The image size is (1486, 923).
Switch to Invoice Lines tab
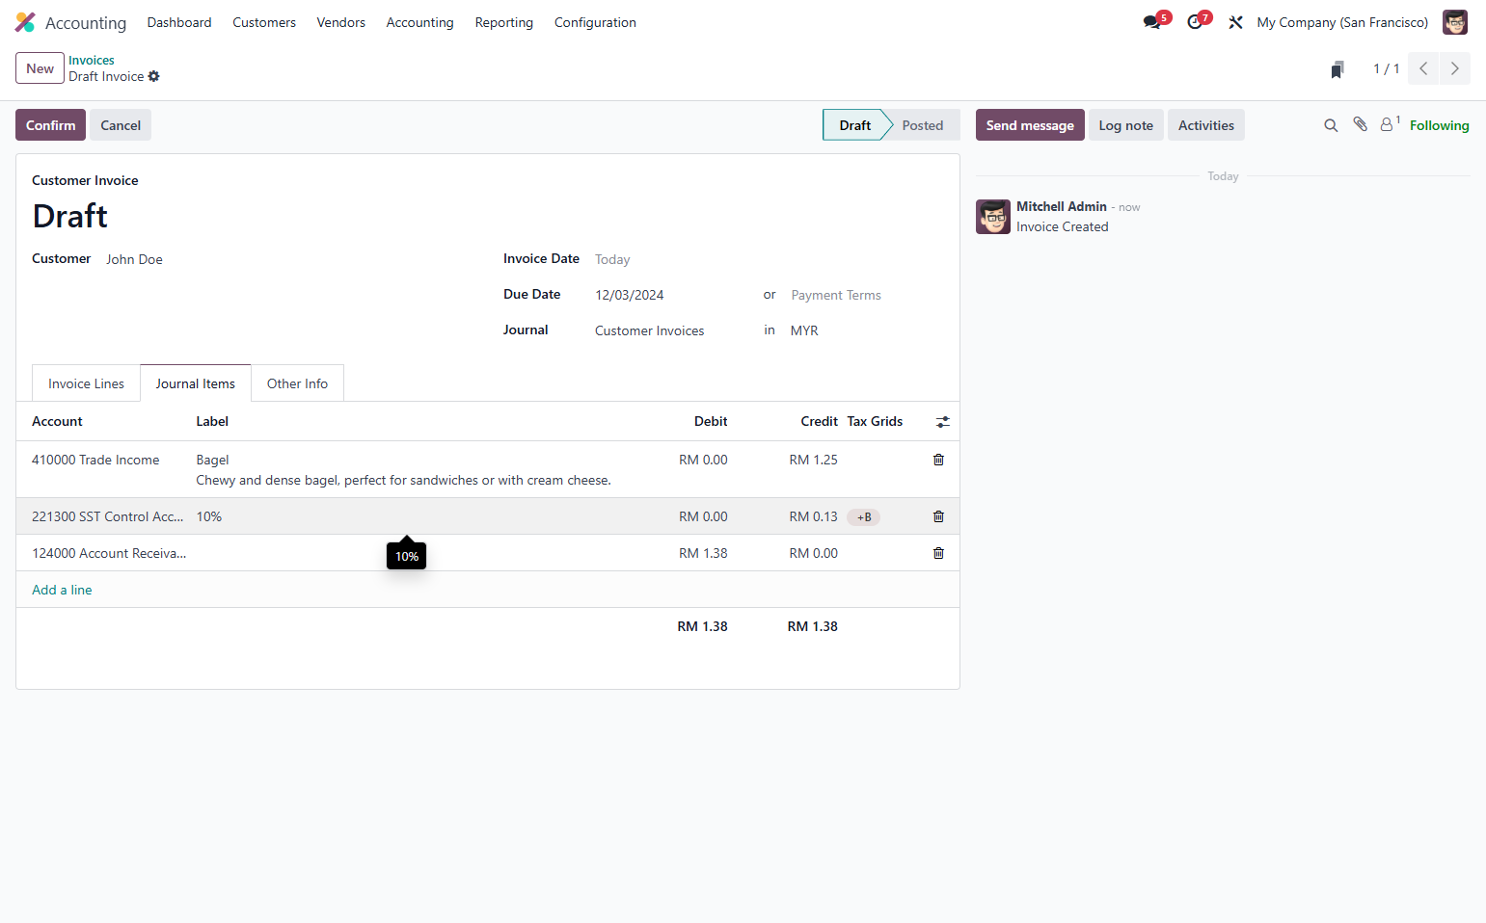pyautogui.click(x=86, y=383)
